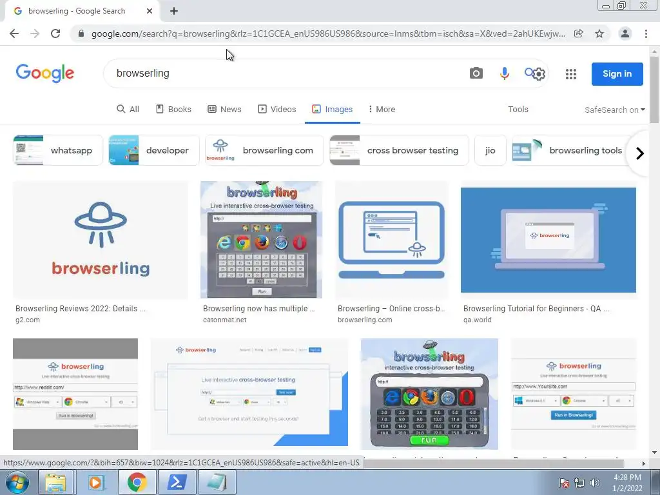660x495 pixels.
Task: Open the YourSite.com browserling screenshot thumbnail
Action: (x=573, y=394)
